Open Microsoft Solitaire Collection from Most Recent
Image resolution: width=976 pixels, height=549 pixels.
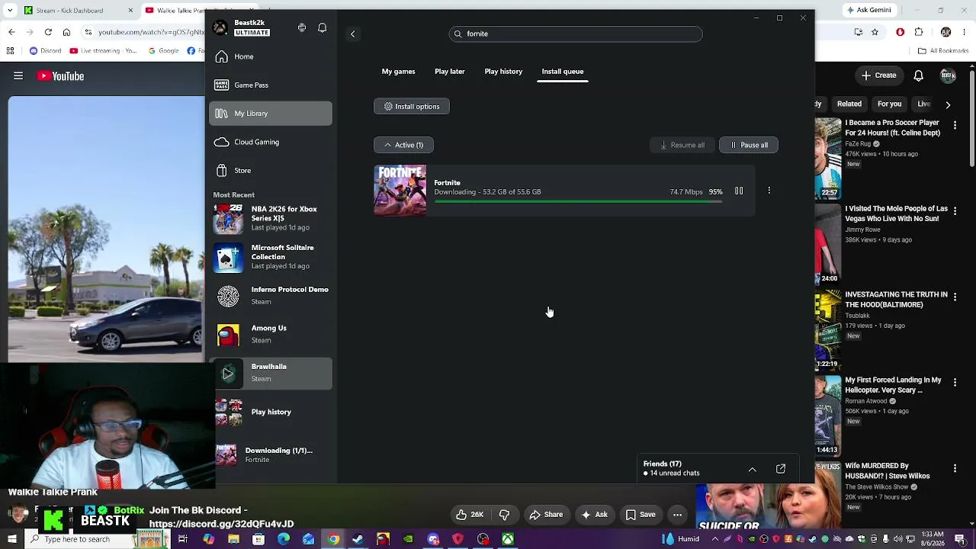point(272,257)
